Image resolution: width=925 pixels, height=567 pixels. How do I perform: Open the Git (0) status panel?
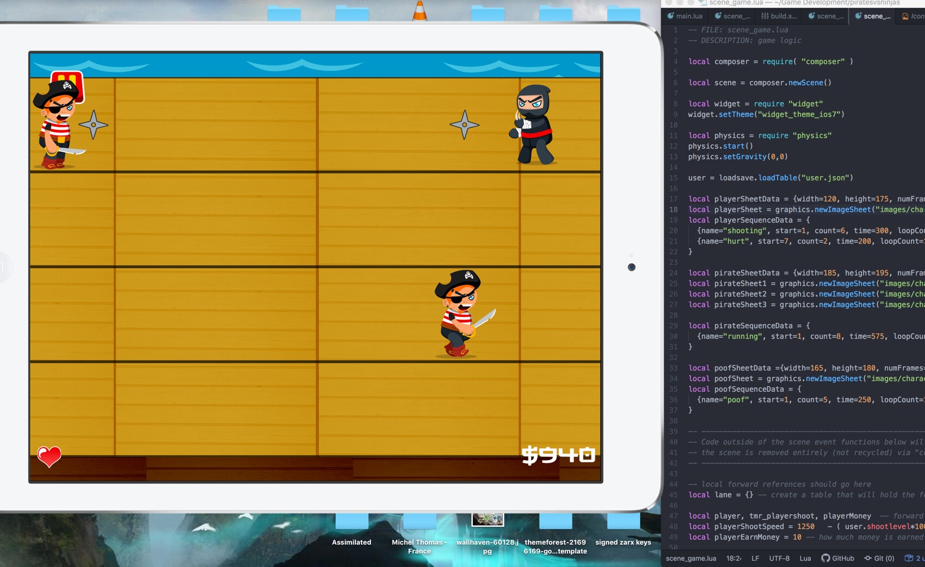(879, 558)
